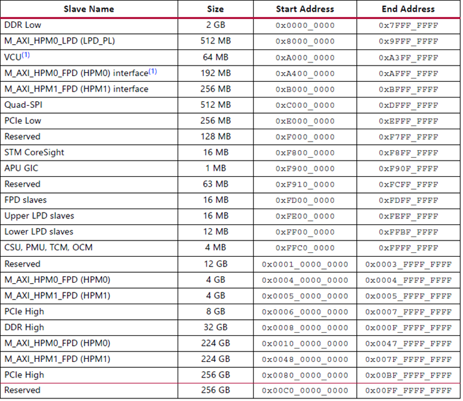The width and height of the screenshot is (463, 401).
Task: Select start address 0xF900_0000
Action: pos(305,169)
